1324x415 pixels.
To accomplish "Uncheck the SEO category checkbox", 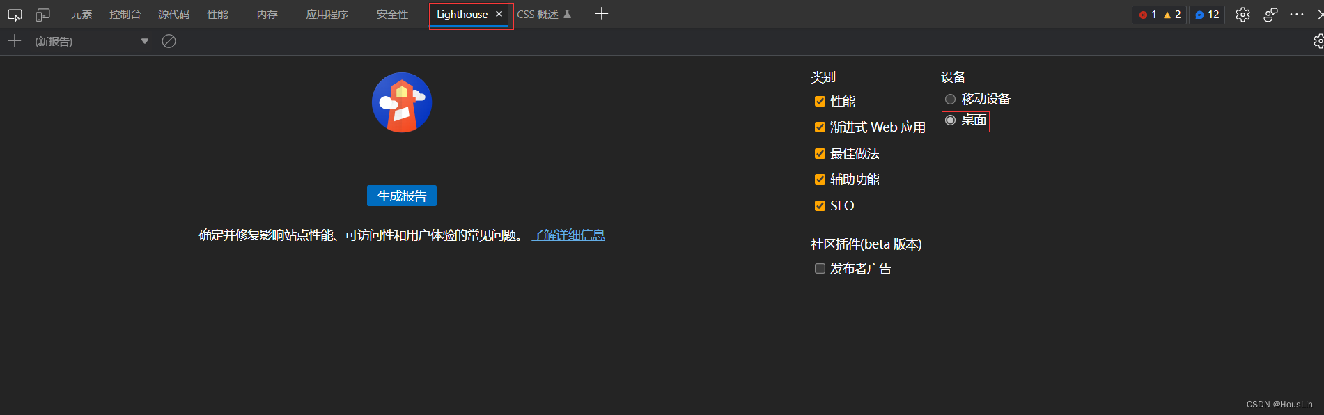I will (x=820, y=206).
